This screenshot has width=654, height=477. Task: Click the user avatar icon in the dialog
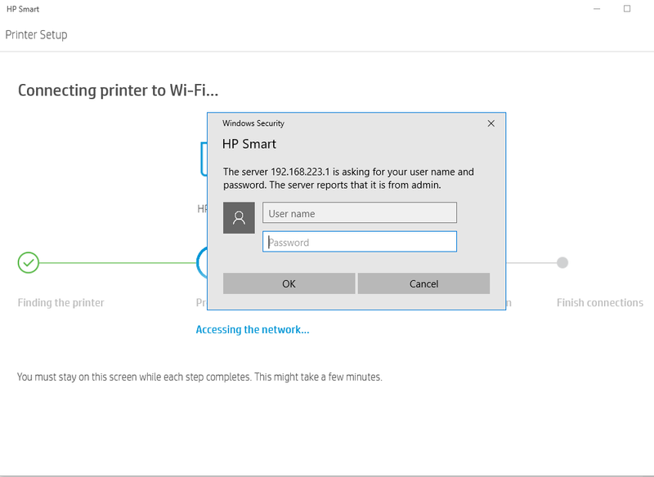(x=239, y=218)
